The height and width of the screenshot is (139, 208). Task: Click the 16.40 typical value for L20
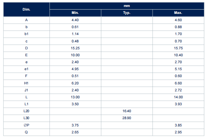[126, 111]
